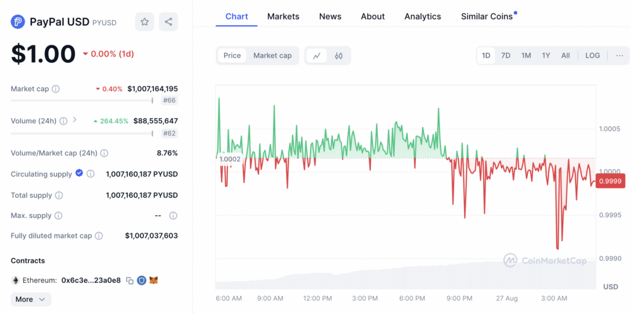Click the #62 volume rank badge
The height and width of the screenshot is (314, 631).
pos(169,133)
